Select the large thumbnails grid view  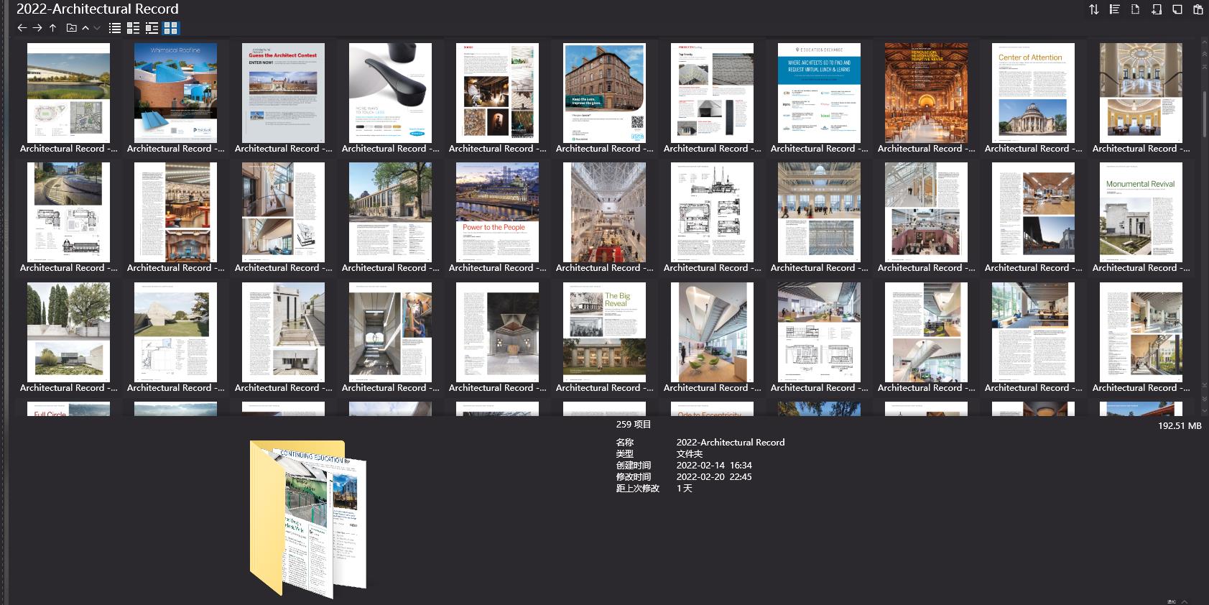(x=170, y=28)
